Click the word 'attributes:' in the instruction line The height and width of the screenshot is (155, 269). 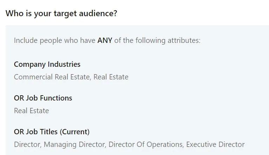pos(184,40)
